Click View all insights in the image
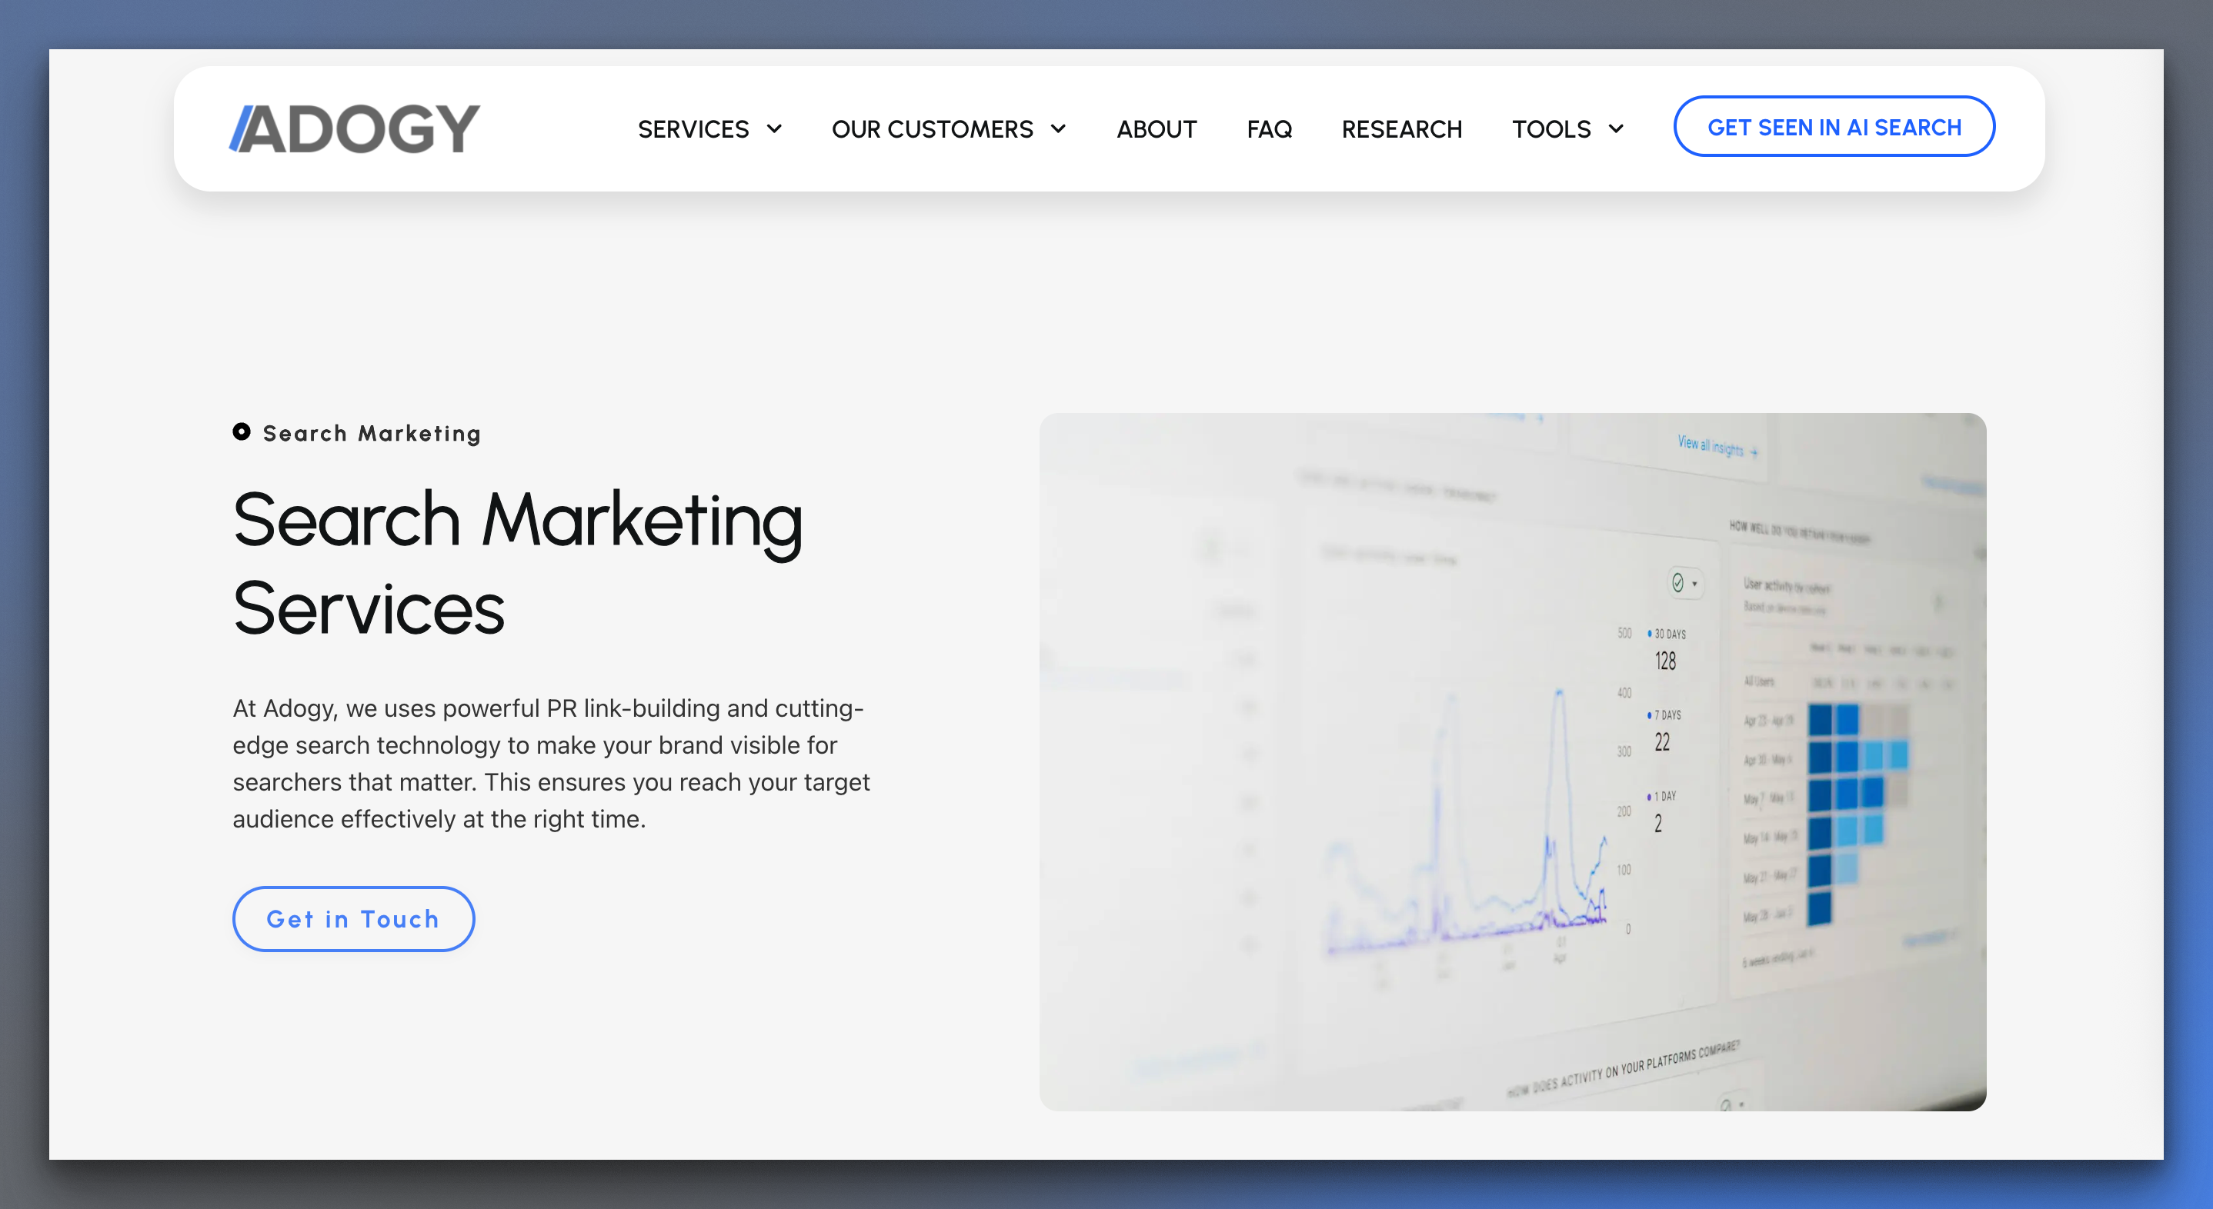This screenshot has width=2213, height=1209. pyautogui.click(x=1711, y=445)
